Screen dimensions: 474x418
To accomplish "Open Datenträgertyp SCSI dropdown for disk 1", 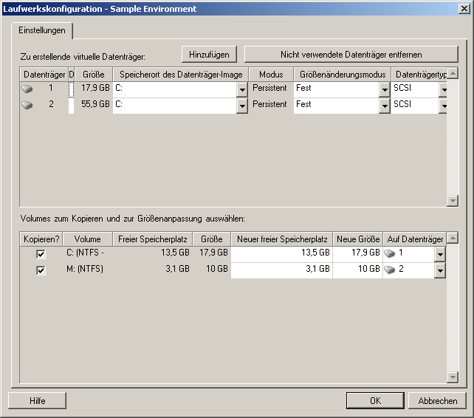I will pos(443,89).
